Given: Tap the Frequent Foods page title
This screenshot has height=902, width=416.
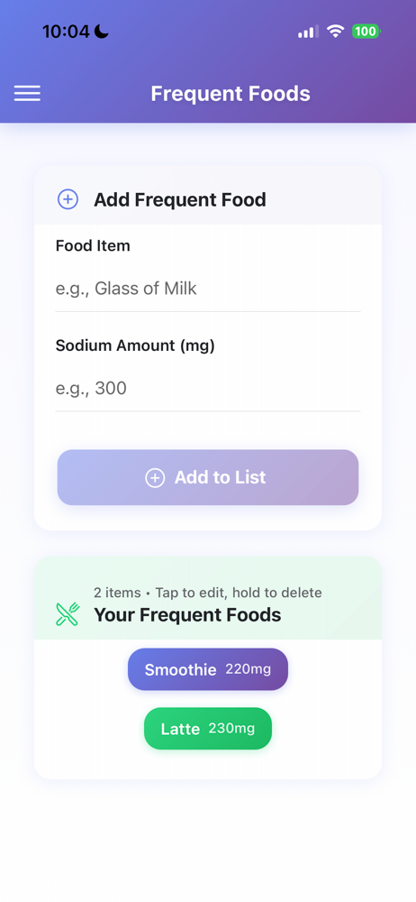Looking at the screenshot, I should [x=231, y=93].
